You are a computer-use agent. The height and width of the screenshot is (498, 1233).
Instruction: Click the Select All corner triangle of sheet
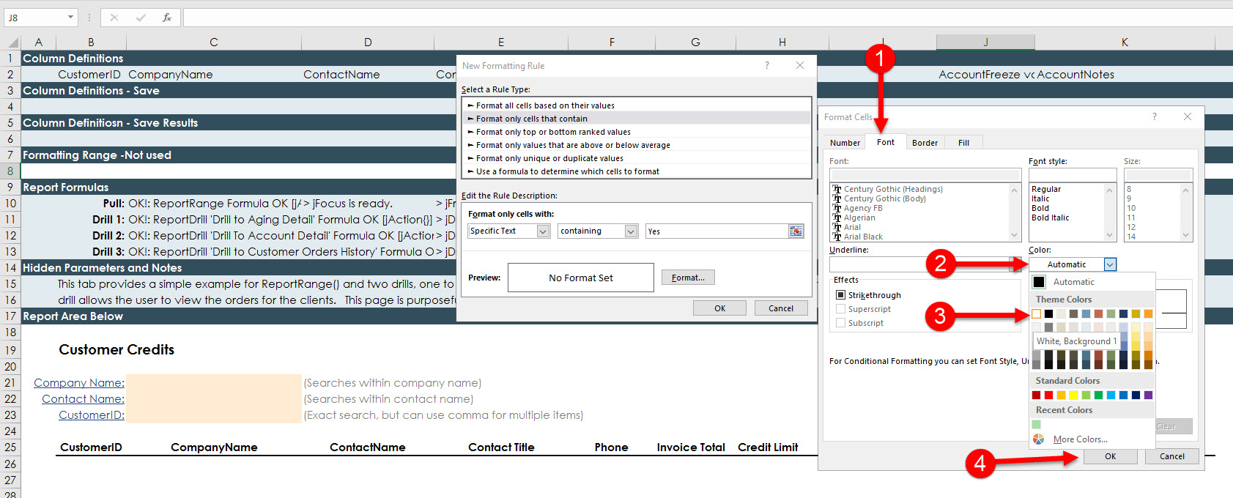pos(12,42)
